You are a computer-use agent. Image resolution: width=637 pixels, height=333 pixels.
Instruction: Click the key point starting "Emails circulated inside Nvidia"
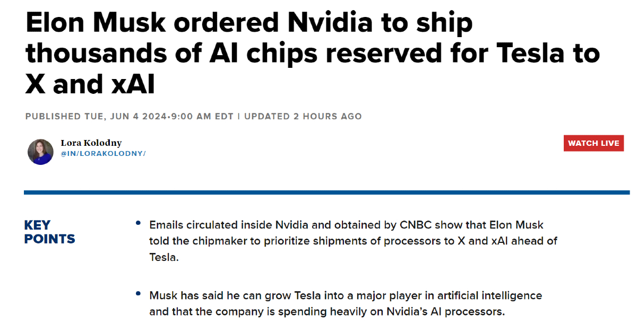pyautogui.click(x=353, y=241)
